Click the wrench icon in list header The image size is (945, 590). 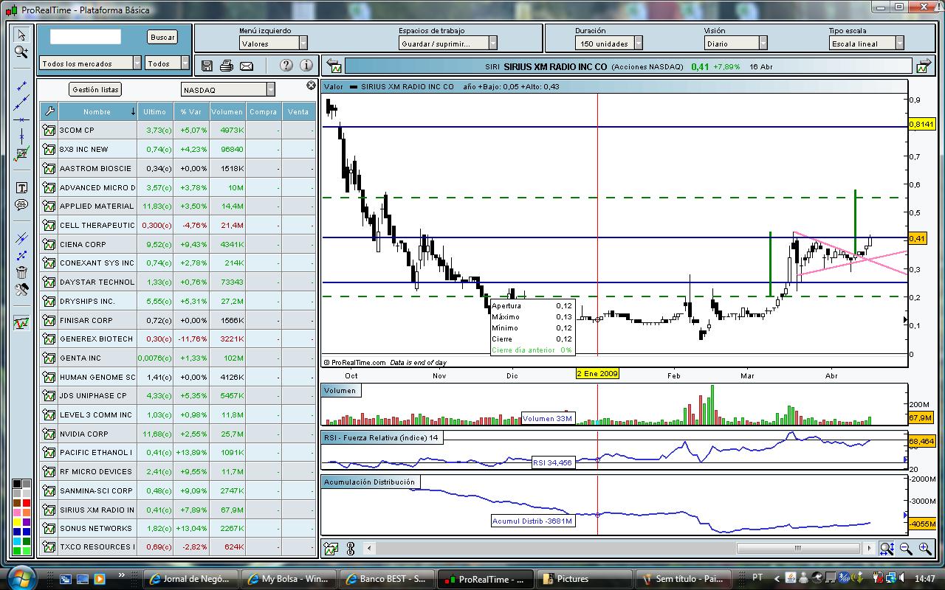pyautogui.click(x=49, y=111)
